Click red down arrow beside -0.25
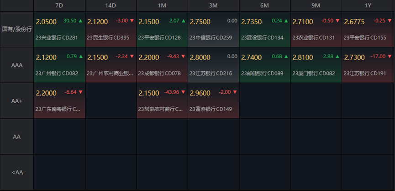The height and width of the screenshot is (191, 395). [390, 20]
